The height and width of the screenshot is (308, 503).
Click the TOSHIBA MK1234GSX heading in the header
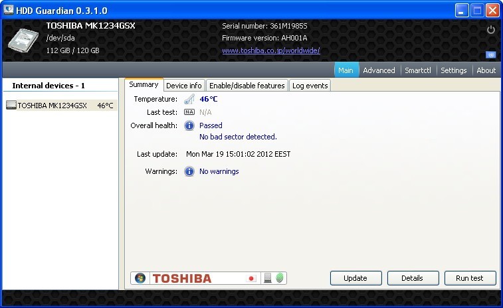coord(91,26)
